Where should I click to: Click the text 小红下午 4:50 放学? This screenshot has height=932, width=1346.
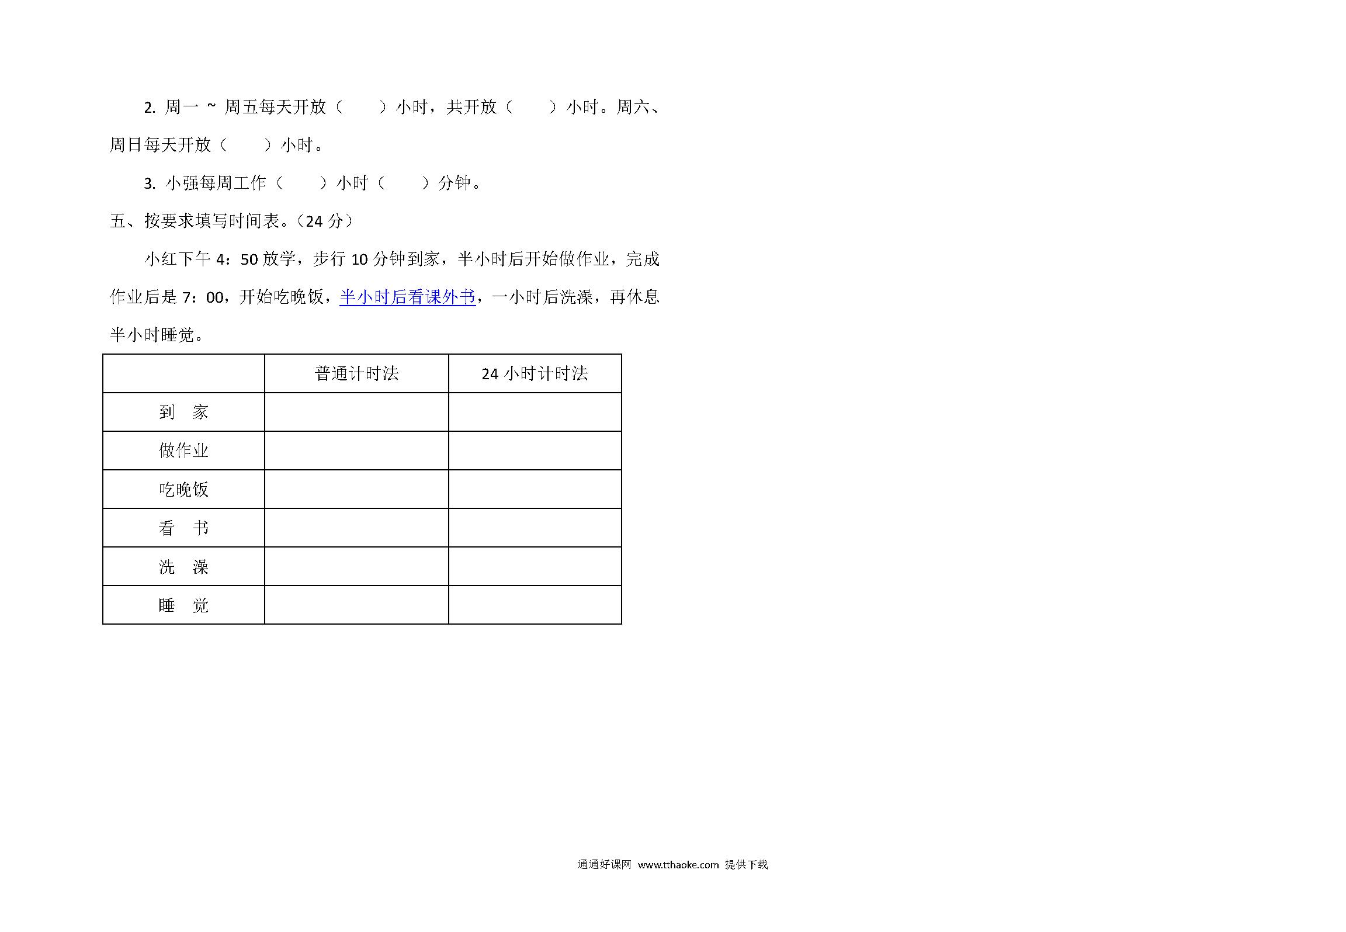220,259
